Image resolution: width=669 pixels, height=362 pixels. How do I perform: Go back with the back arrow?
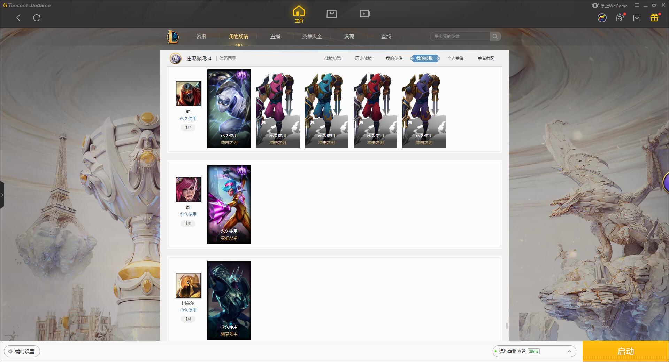pos(18,18)
